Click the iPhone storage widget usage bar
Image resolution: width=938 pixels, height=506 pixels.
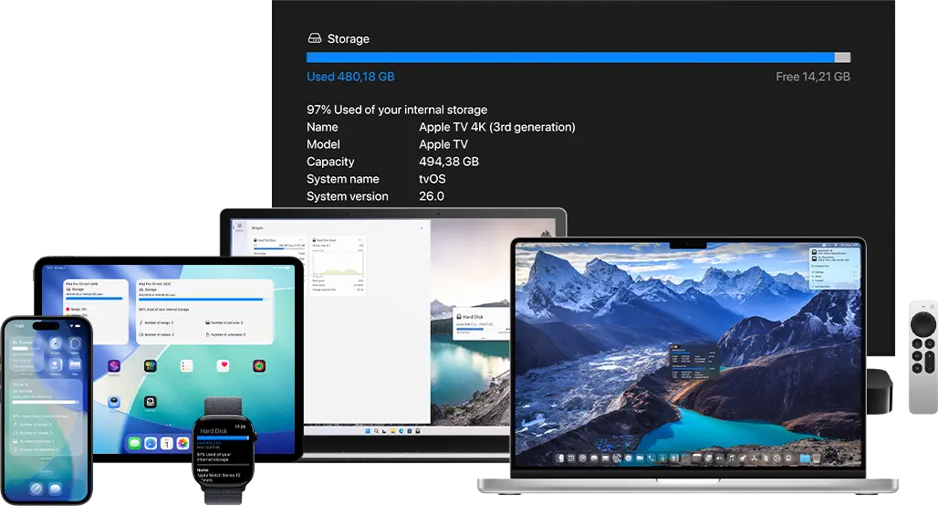point(46,402)
